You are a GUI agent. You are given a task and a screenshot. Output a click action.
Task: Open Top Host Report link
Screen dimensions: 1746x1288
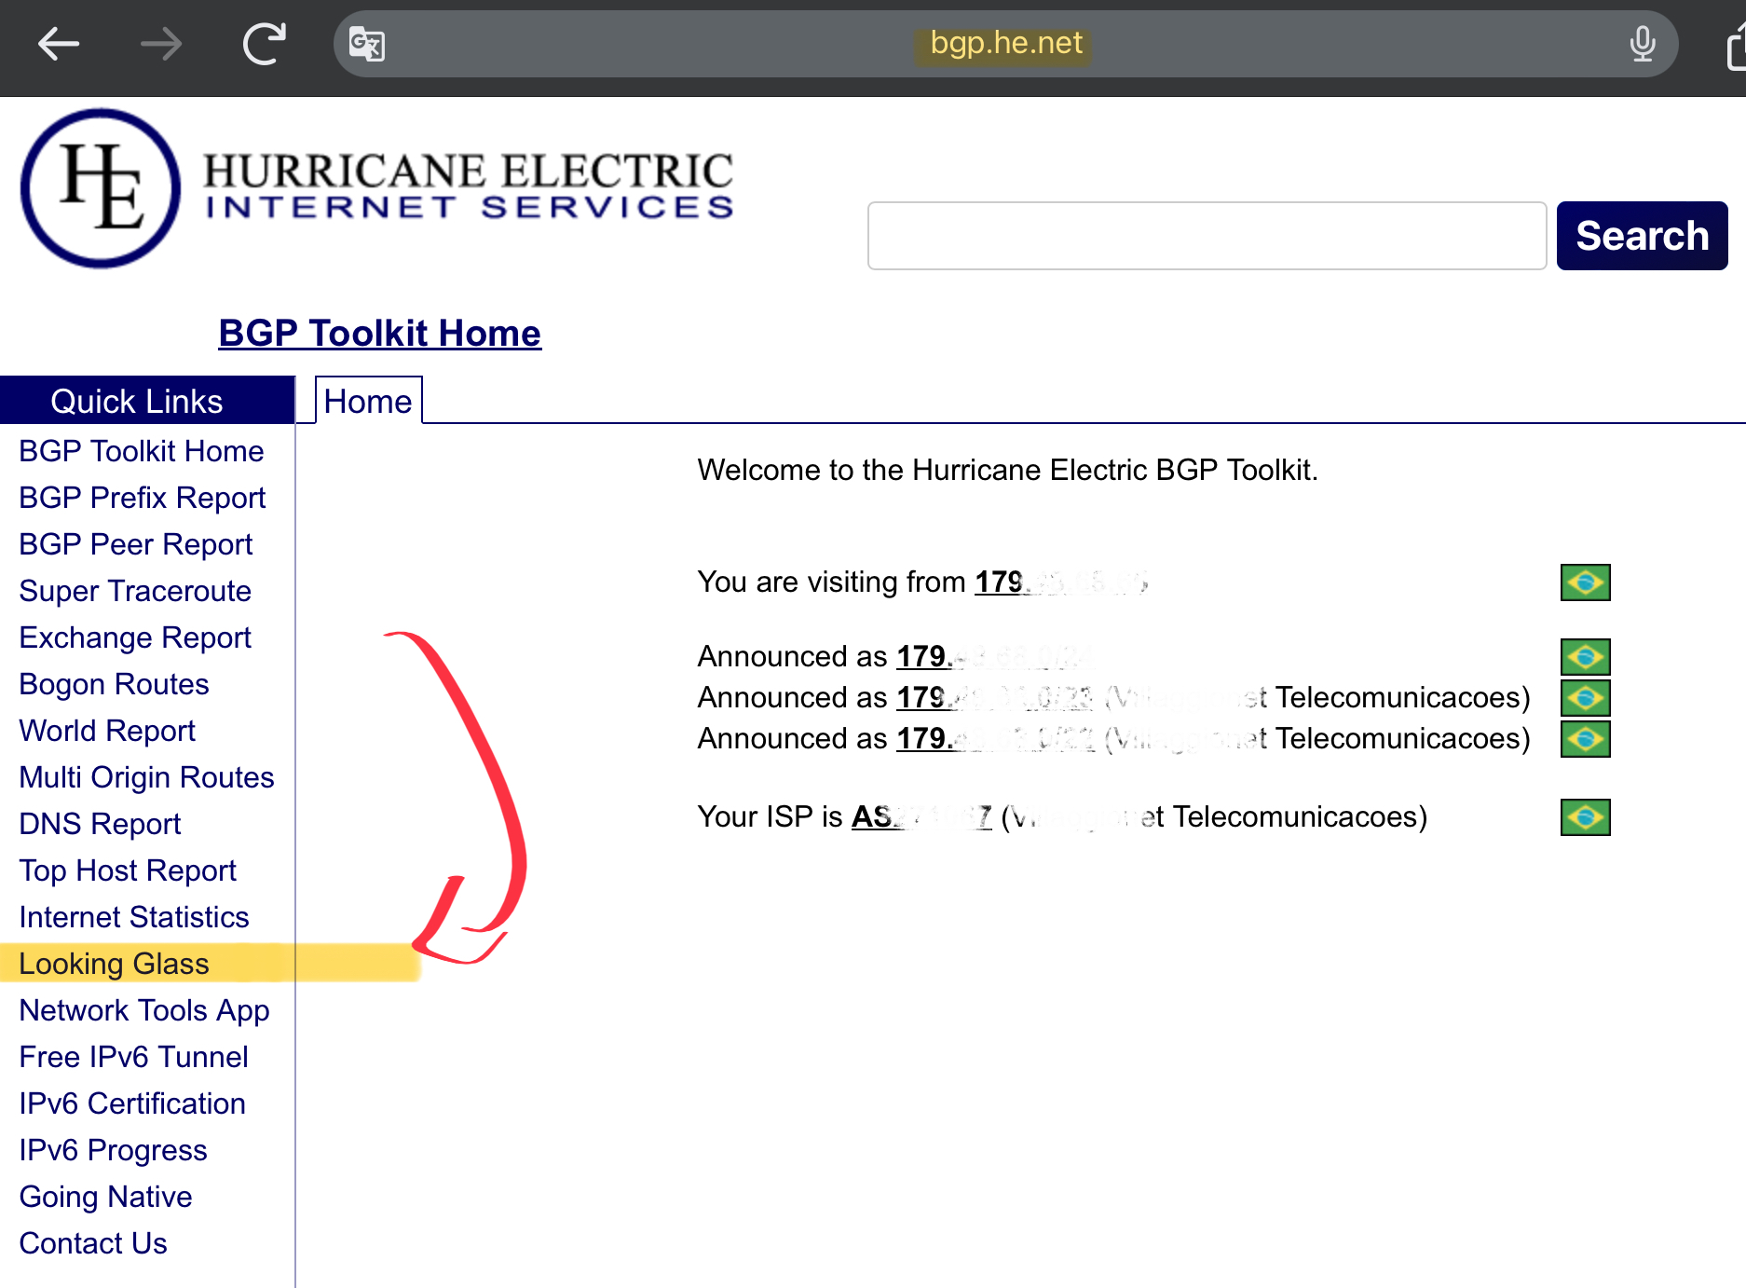click(x=128, y=870)
